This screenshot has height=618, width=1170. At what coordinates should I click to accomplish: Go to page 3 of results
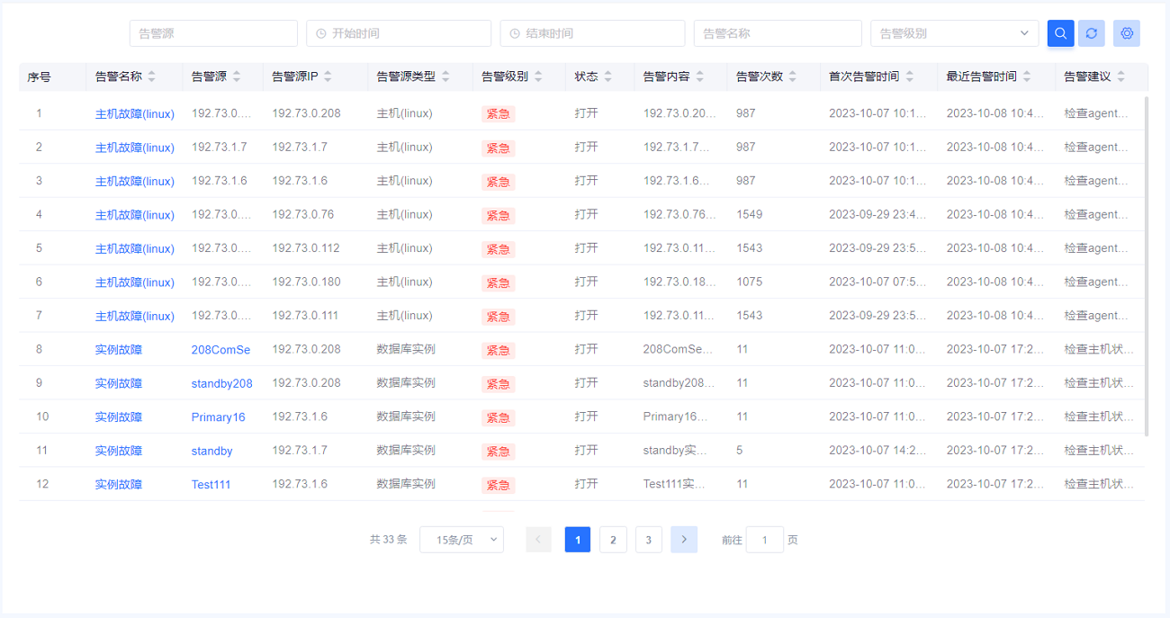point(648,540)
